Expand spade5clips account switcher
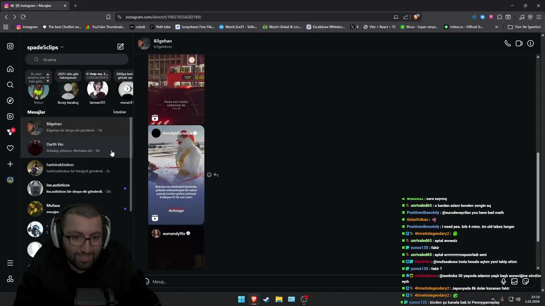This screenshot has width=545, height=306. click(x=46, y=47)
